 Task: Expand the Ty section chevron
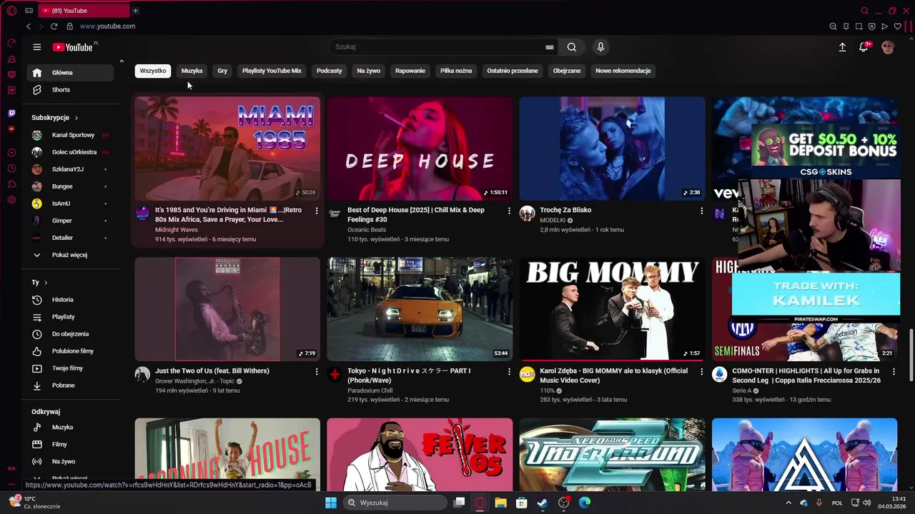46,283
